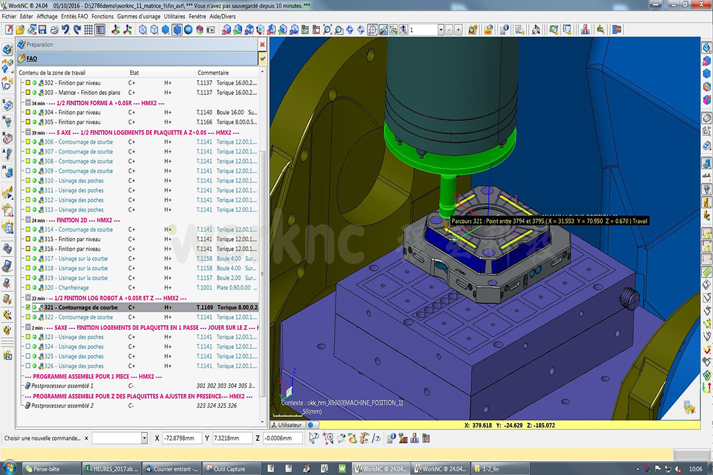
Task: Open the Entités FAO menu
Action: pyautogui.click(x=75, y=16)
